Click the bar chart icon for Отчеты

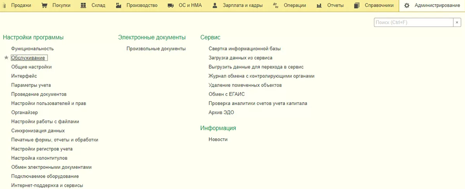click(319, 5)
